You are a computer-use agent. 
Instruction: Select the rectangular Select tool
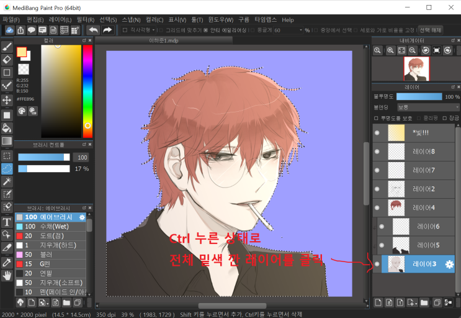(x=7, y=156)
